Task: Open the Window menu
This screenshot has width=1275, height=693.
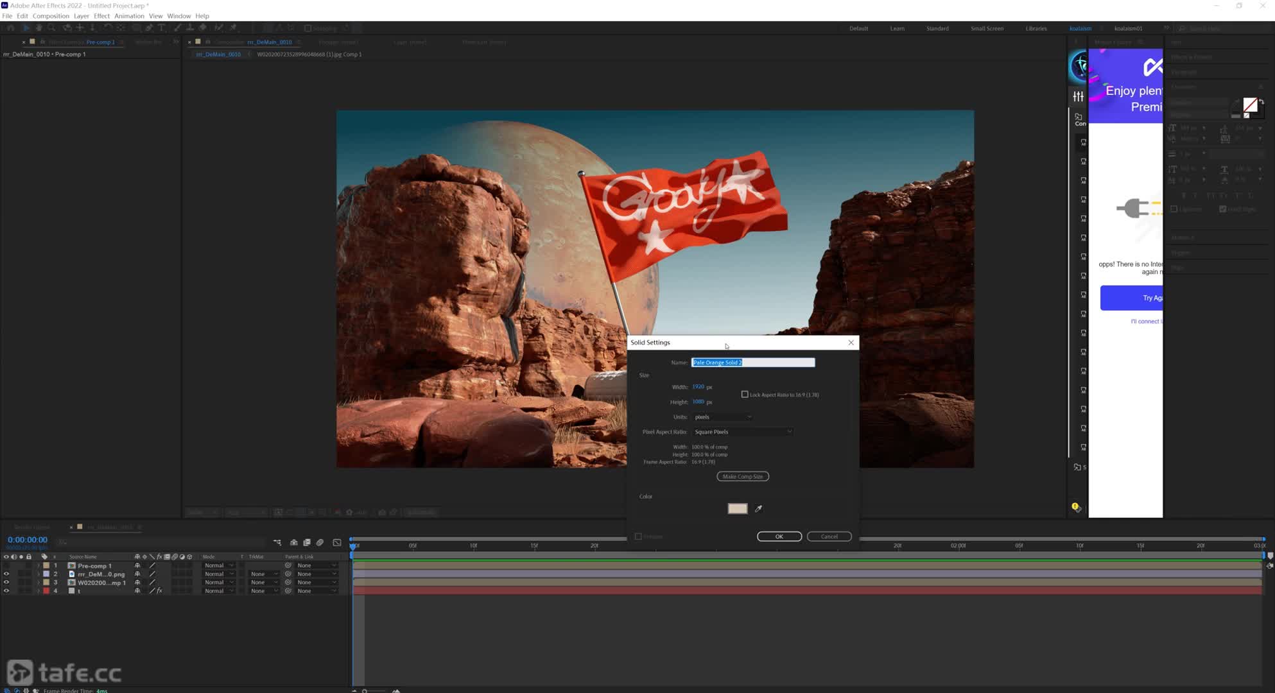Action: [178, 16]
